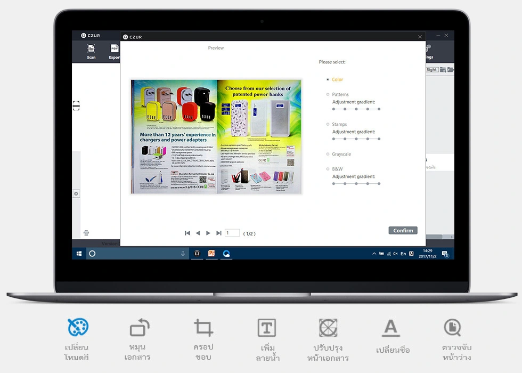This screenshot has height=373, width=522.
Task: Click blank page detection icon ตรวจจับหน้าว่าง
Action: [453, 327]
